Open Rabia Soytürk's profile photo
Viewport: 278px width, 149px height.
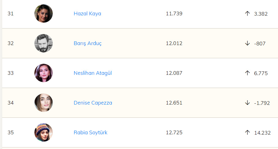pos(44,132)
